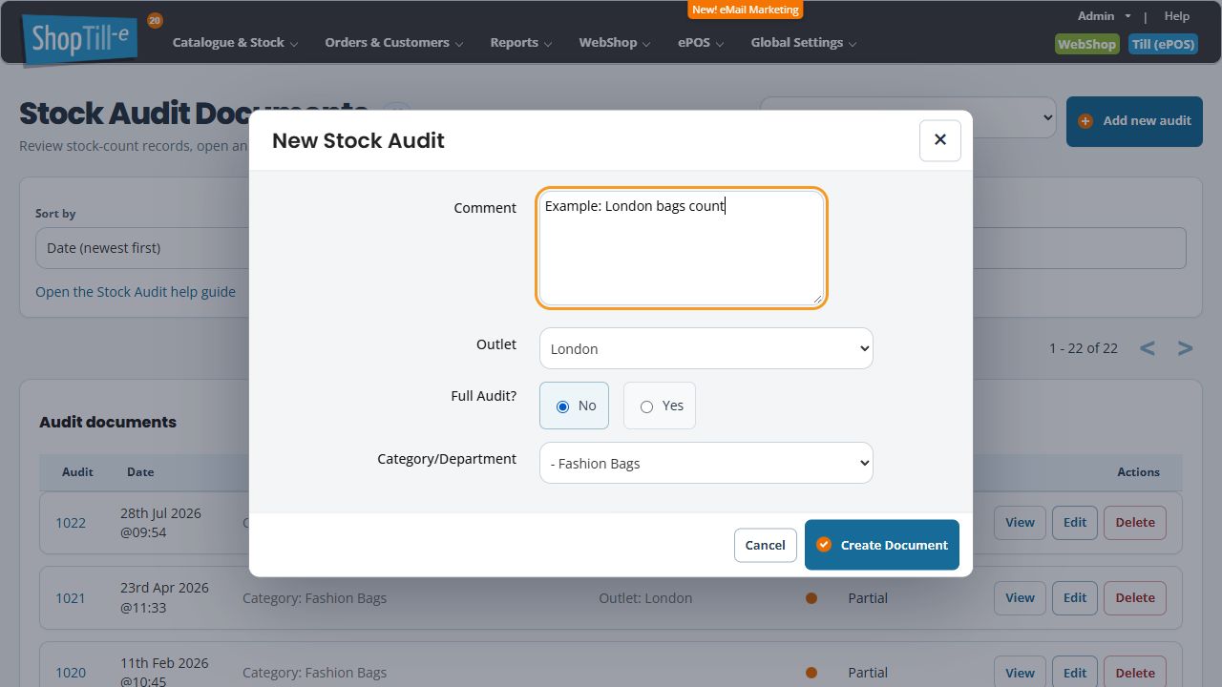1222x687 pixels.
Task: View audit 1021
Action: click(1020, 598)
